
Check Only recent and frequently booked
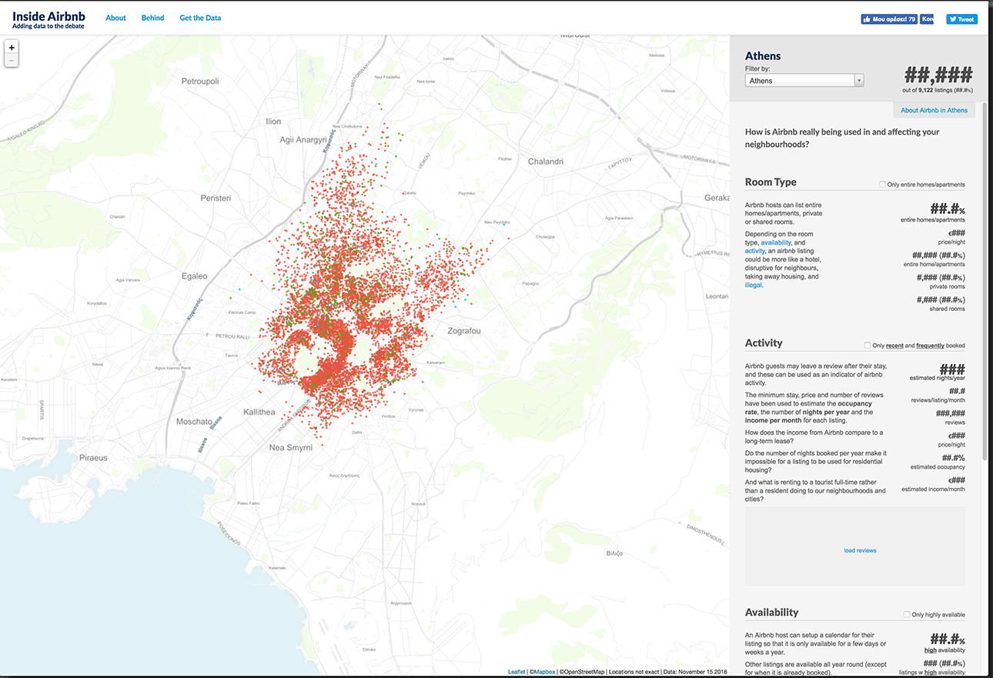pyautogui.click(x=868, y=346)
